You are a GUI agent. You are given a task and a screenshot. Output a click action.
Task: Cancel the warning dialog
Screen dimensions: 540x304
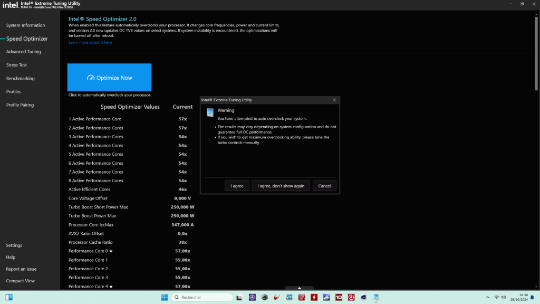tap(324, 186)
